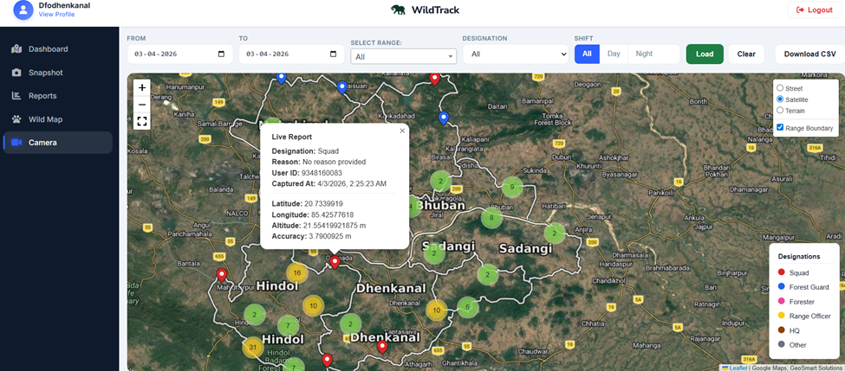The image size is (845, 371).
Task: Open the green cluster labeled 8
Action: click(x=491, y=218)
